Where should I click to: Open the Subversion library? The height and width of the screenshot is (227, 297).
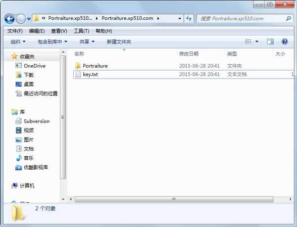point(37,121)
